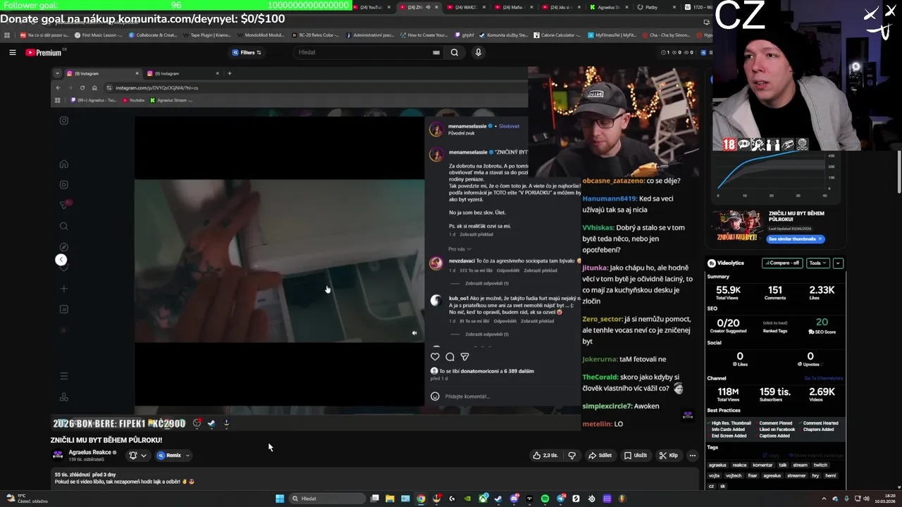Click the Instagram comment bubble icon in video
This screenshot has height=507, width=902.
click(x=450, y=357)
